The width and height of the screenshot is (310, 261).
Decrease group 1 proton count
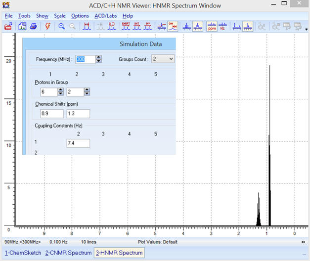coord(60,94)
